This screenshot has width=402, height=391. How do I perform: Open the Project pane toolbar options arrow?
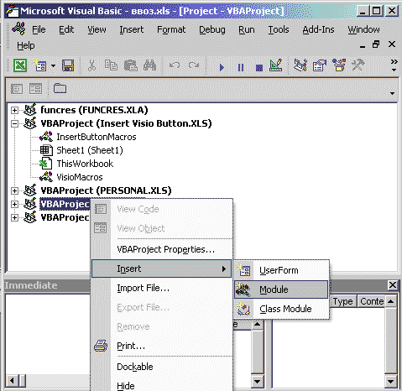coord(392,93)
